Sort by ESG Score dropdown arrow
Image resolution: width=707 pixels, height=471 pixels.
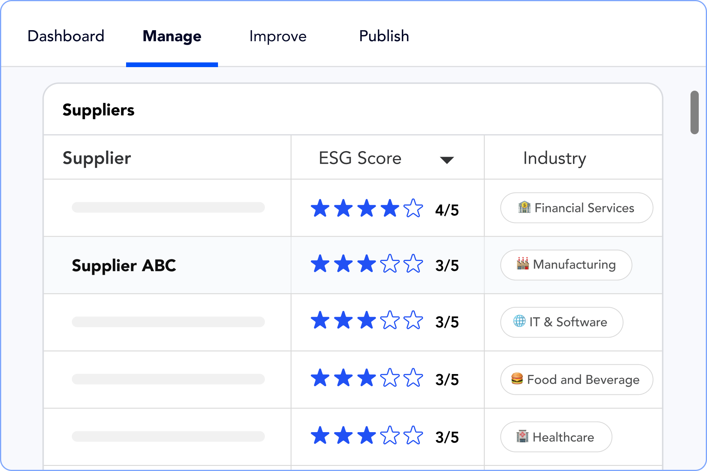447,160
